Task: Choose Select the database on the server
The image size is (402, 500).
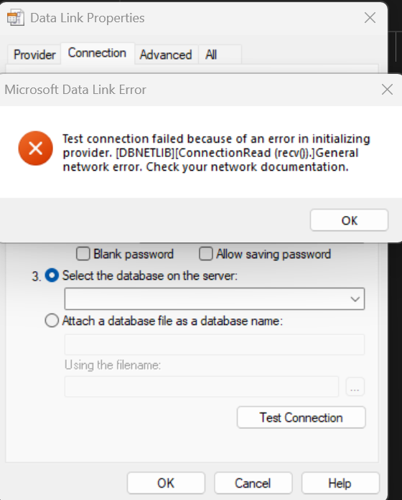Action: pos(52,275)
